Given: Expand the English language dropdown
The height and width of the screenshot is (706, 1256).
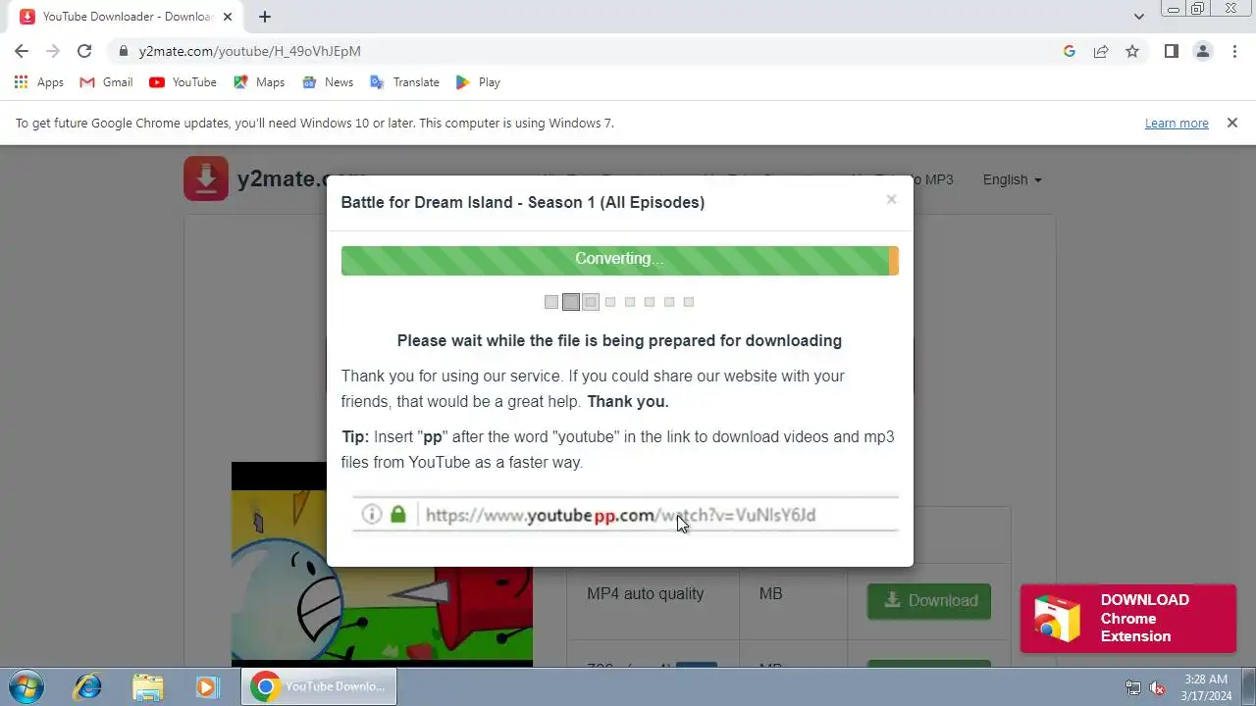Looking at the screenshot, I should [x=1012, y=179].
